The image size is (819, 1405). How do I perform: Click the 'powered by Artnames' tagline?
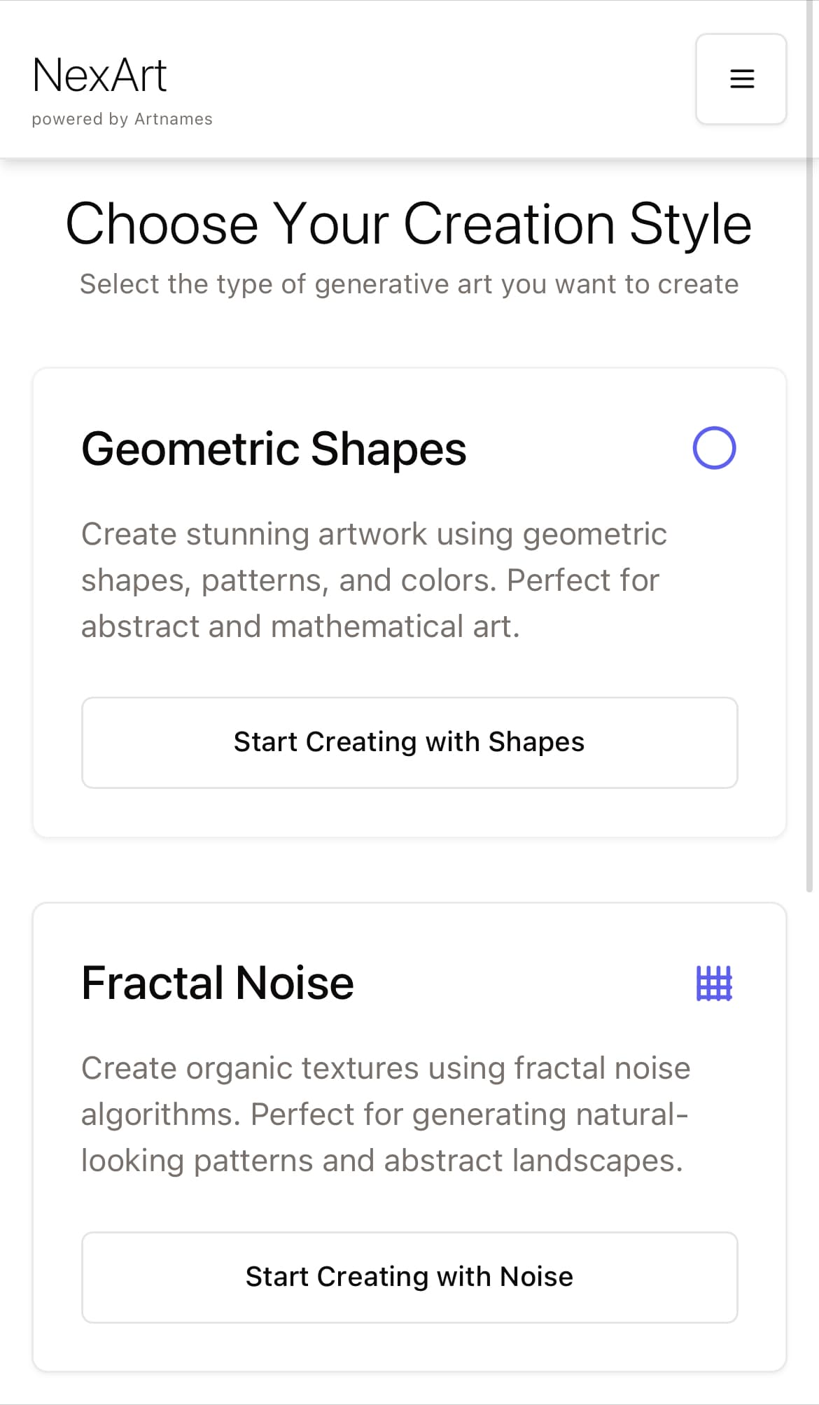pyautogui.click(x=122, y=119)
